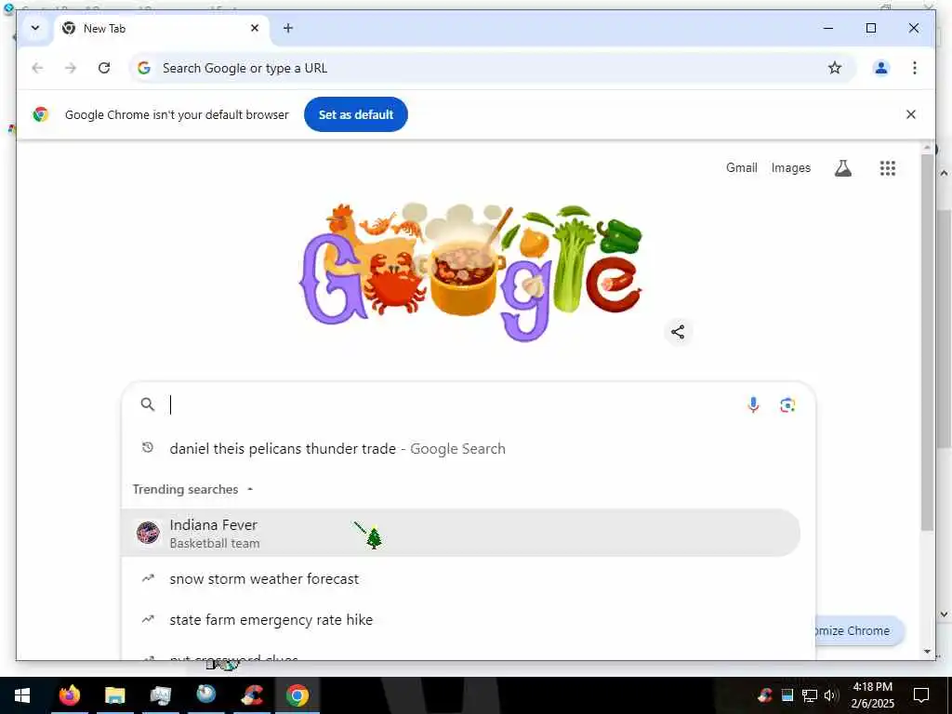Viewport: 952px width, 714px height.
Task: Click the Indiana Fever team logo
Action: point(148,533)
